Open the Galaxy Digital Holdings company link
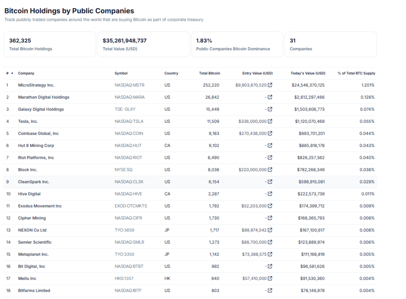Image resolution: width=406 pixels, height=299 pixels. tap(41, 109)
